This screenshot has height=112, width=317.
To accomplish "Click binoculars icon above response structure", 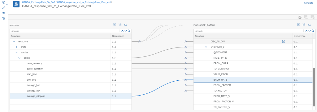I will pos(125,25).
